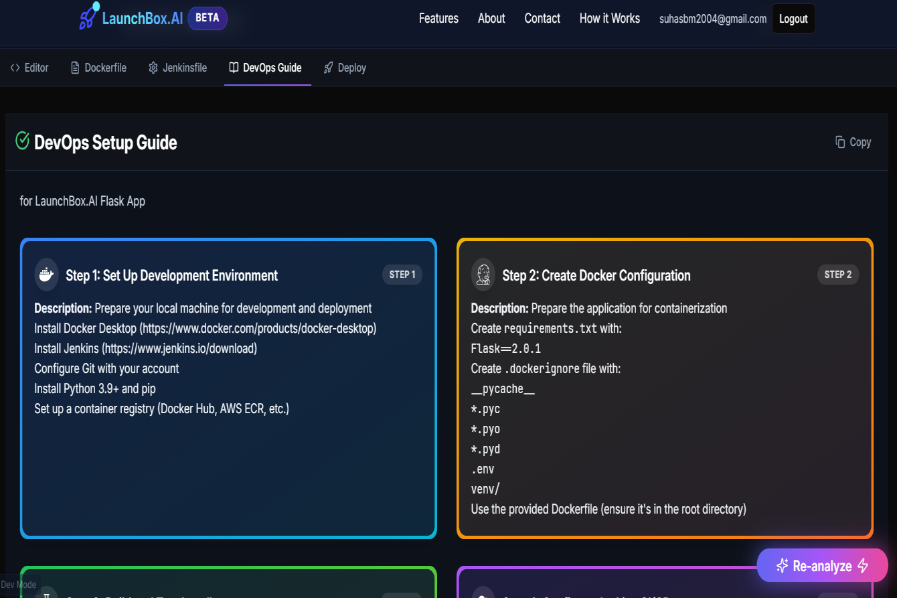Switch to the Editor tab

click(x=29, y=68)
